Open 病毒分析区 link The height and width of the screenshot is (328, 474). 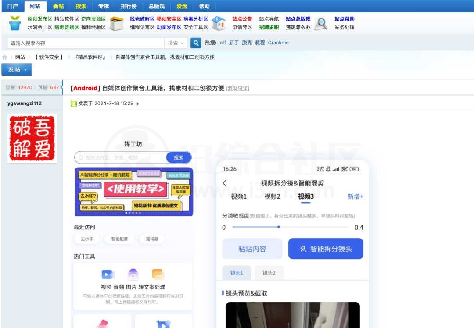196,19
